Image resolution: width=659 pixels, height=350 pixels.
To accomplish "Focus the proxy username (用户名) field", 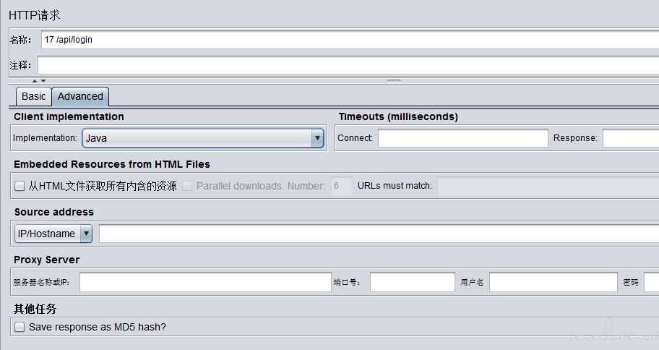I will point(553,283).
